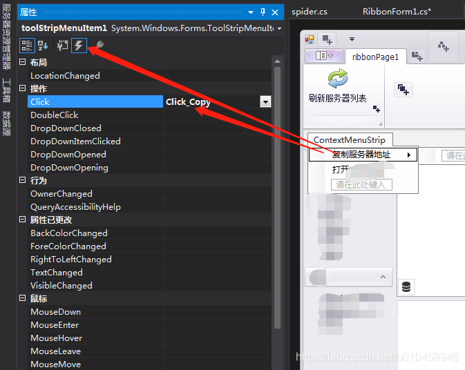Add item to 刷新服务器列表 group

point(377,109)
